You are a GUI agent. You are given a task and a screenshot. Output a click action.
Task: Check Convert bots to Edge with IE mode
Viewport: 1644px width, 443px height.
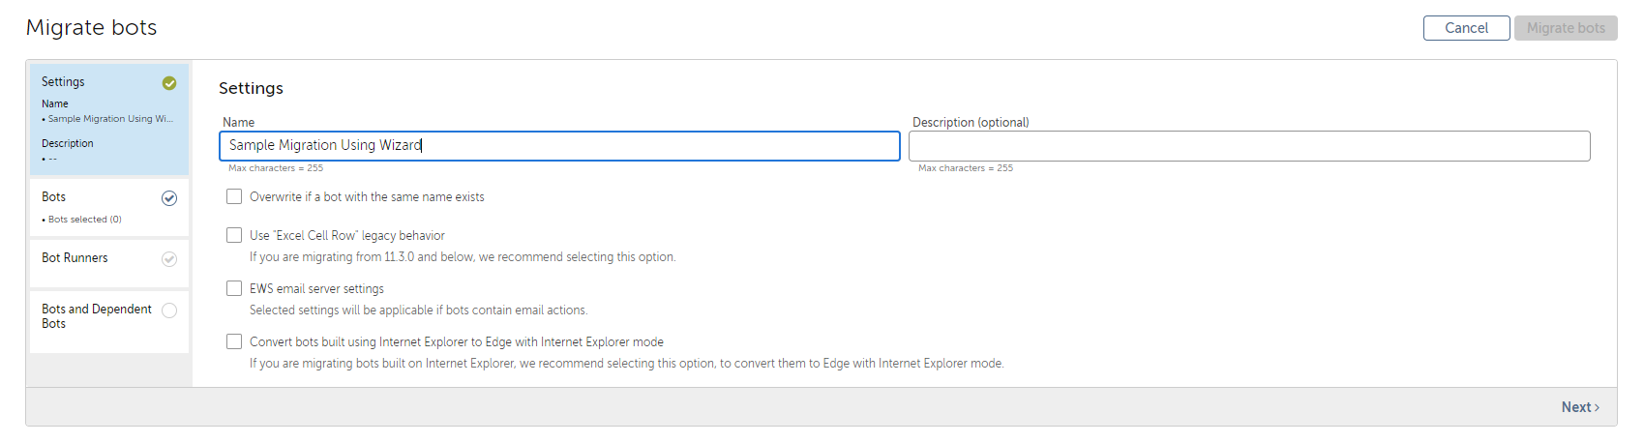(x=234, y=341)
